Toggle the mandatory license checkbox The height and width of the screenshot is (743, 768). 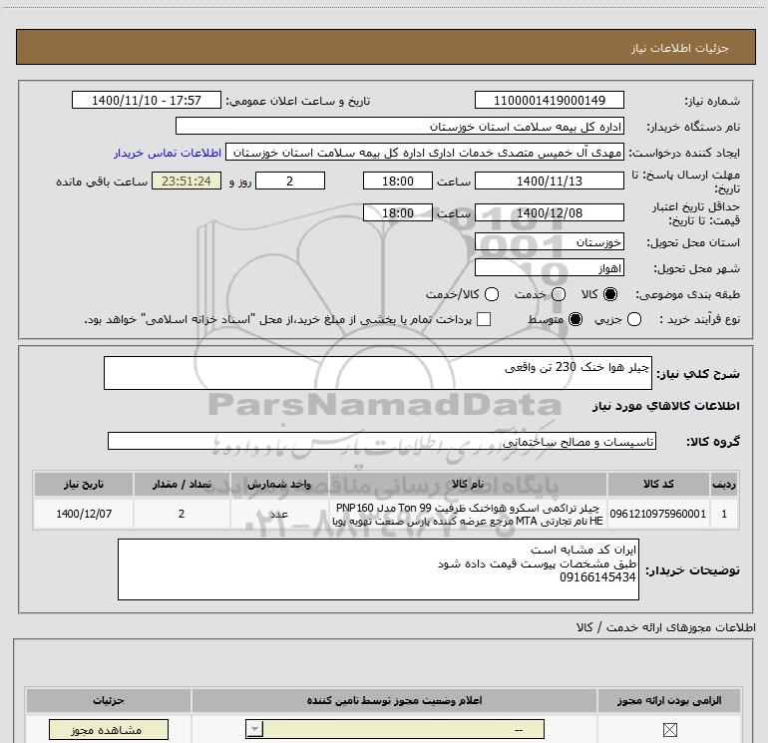[x=669, y=730]
